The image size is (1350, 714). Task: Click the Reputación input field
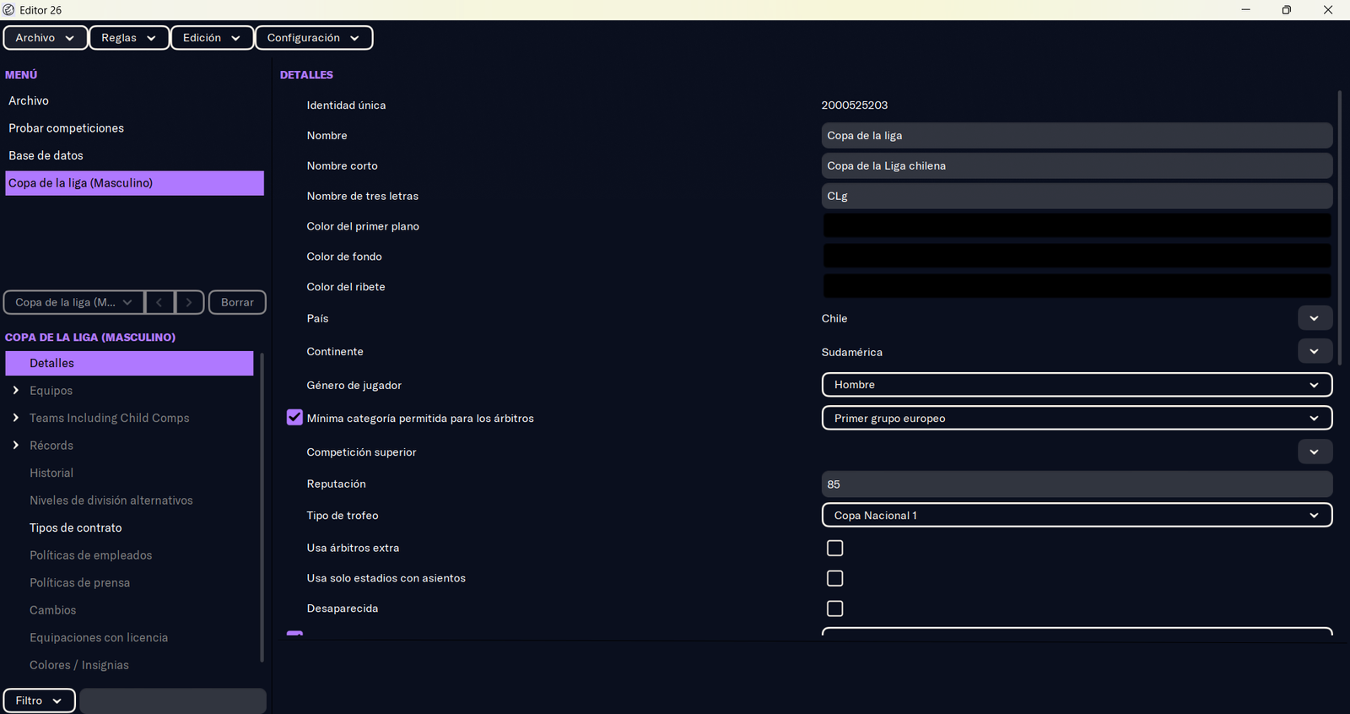pos(1077,484)
